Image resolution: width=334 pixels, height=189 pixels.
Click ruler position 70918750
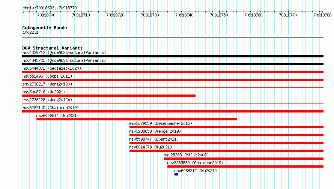click(x=219, y=15)
